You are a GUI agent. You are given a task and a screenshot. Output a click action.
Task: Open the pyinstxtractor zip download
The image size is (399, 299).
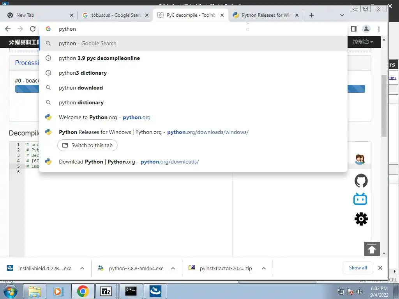click(220, 268)
